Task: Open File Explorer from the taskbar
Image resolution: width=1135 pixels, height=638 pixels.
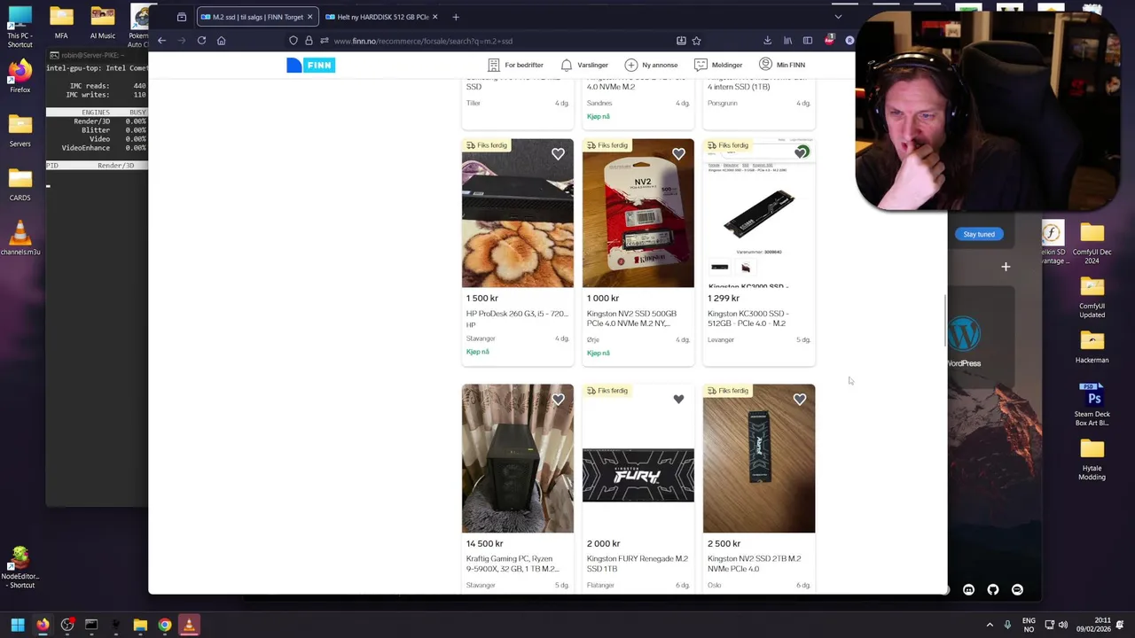Action: (x=140, y=625)
